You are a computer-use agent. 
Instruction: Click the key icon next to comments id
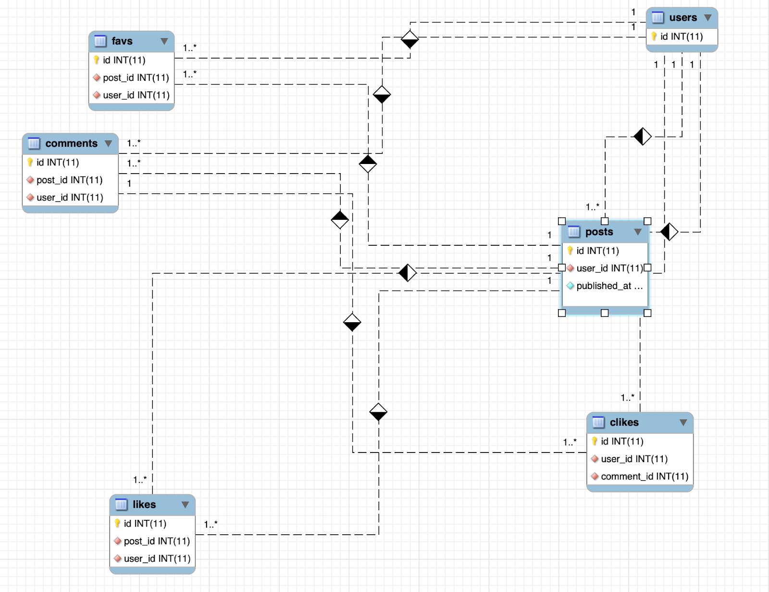pyautogui.click(x=30, y=162)
